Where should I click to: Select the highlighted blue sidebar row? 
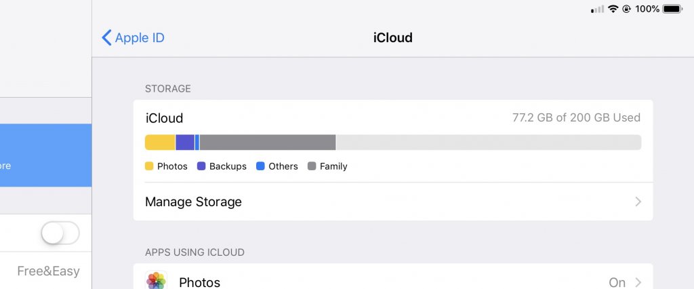[45, 155]
